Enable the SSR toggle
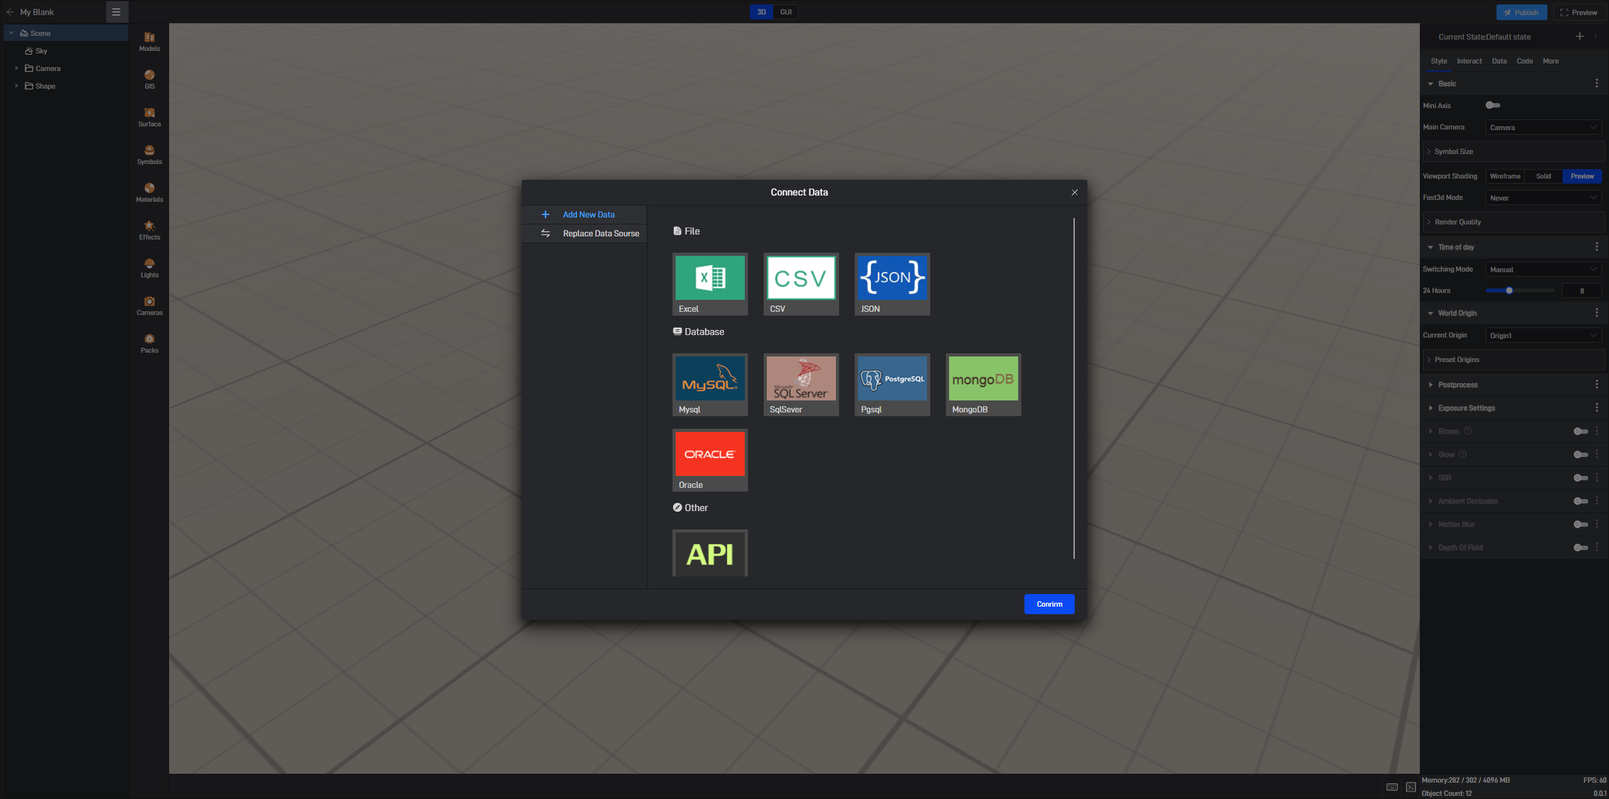 [1581, 478]
